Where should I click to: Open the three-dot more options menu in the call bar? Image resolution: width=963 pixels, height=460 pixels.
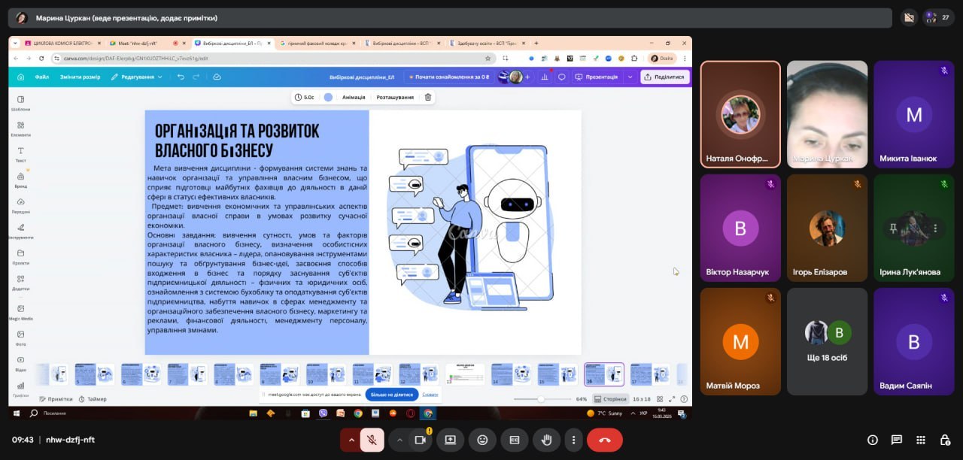(x=574, y=440)
